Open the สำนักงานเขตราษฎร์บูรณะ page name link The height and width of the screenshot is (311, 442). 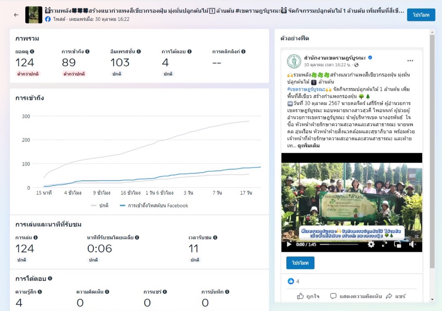click(x=335, y=58)
